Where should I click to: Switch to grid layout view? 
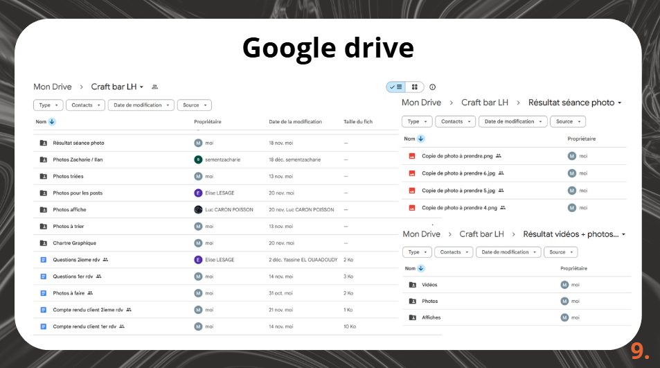[414, 87]
